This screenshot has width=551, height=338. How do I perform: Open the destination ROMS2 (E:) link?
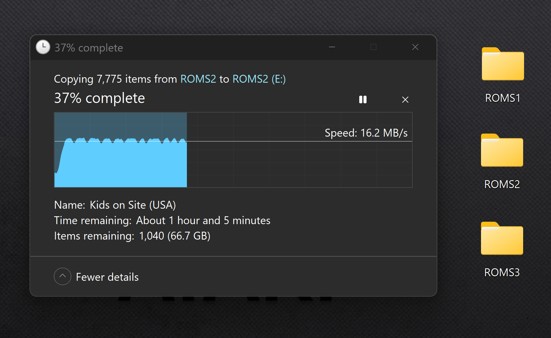(x=259, y=79)
